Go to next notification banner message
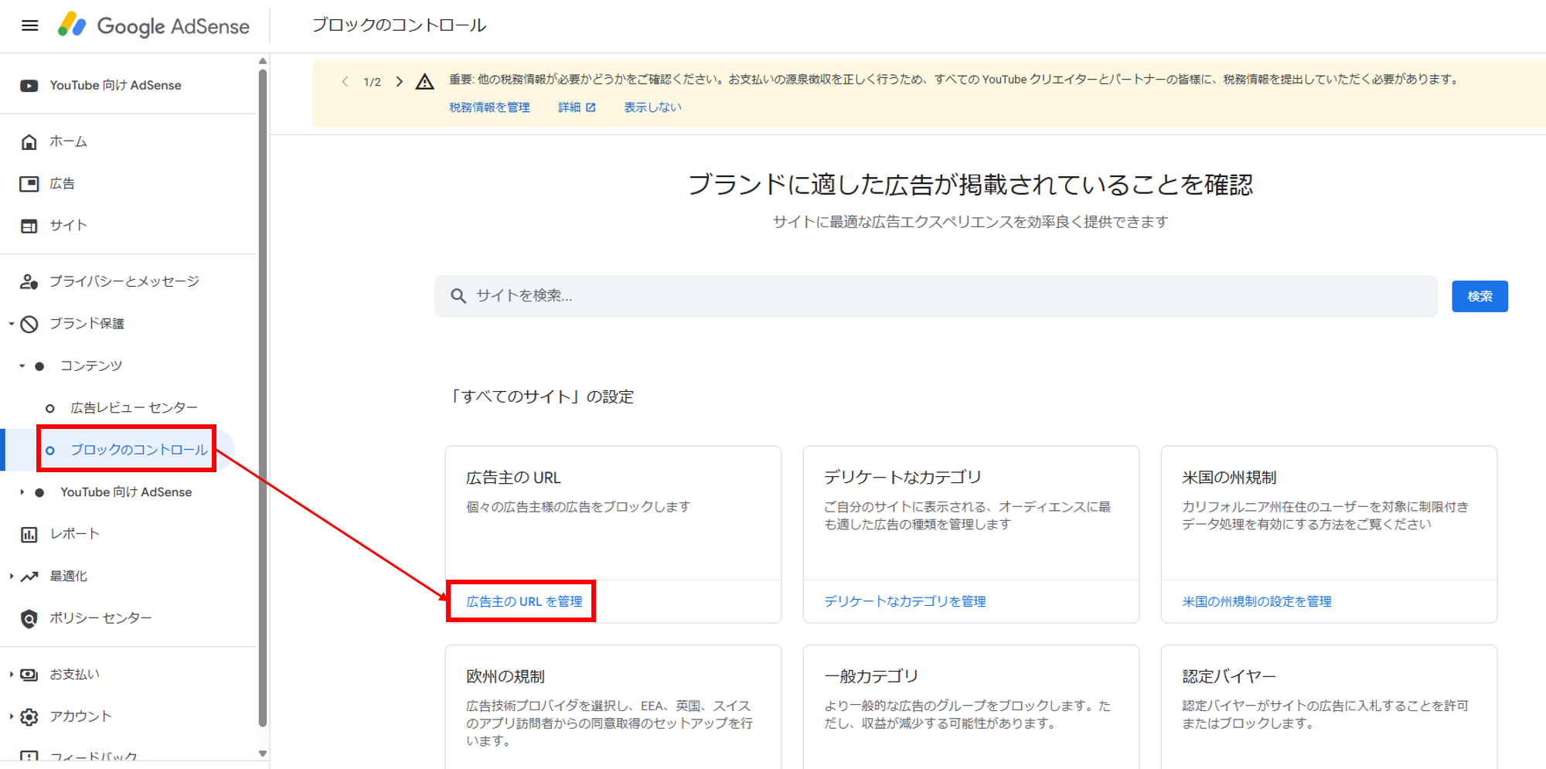1546x769 pixels. 399,81
